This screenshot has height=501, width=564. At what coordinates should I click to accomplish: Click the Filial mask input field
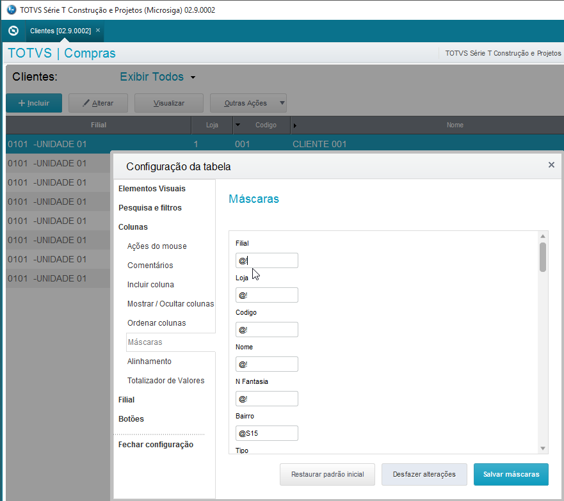click(x=266, y=260)
